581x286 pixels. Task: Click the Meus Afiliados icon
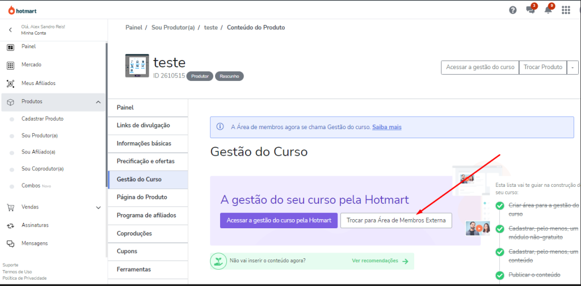pyautogui.click(x=10, y=84)
